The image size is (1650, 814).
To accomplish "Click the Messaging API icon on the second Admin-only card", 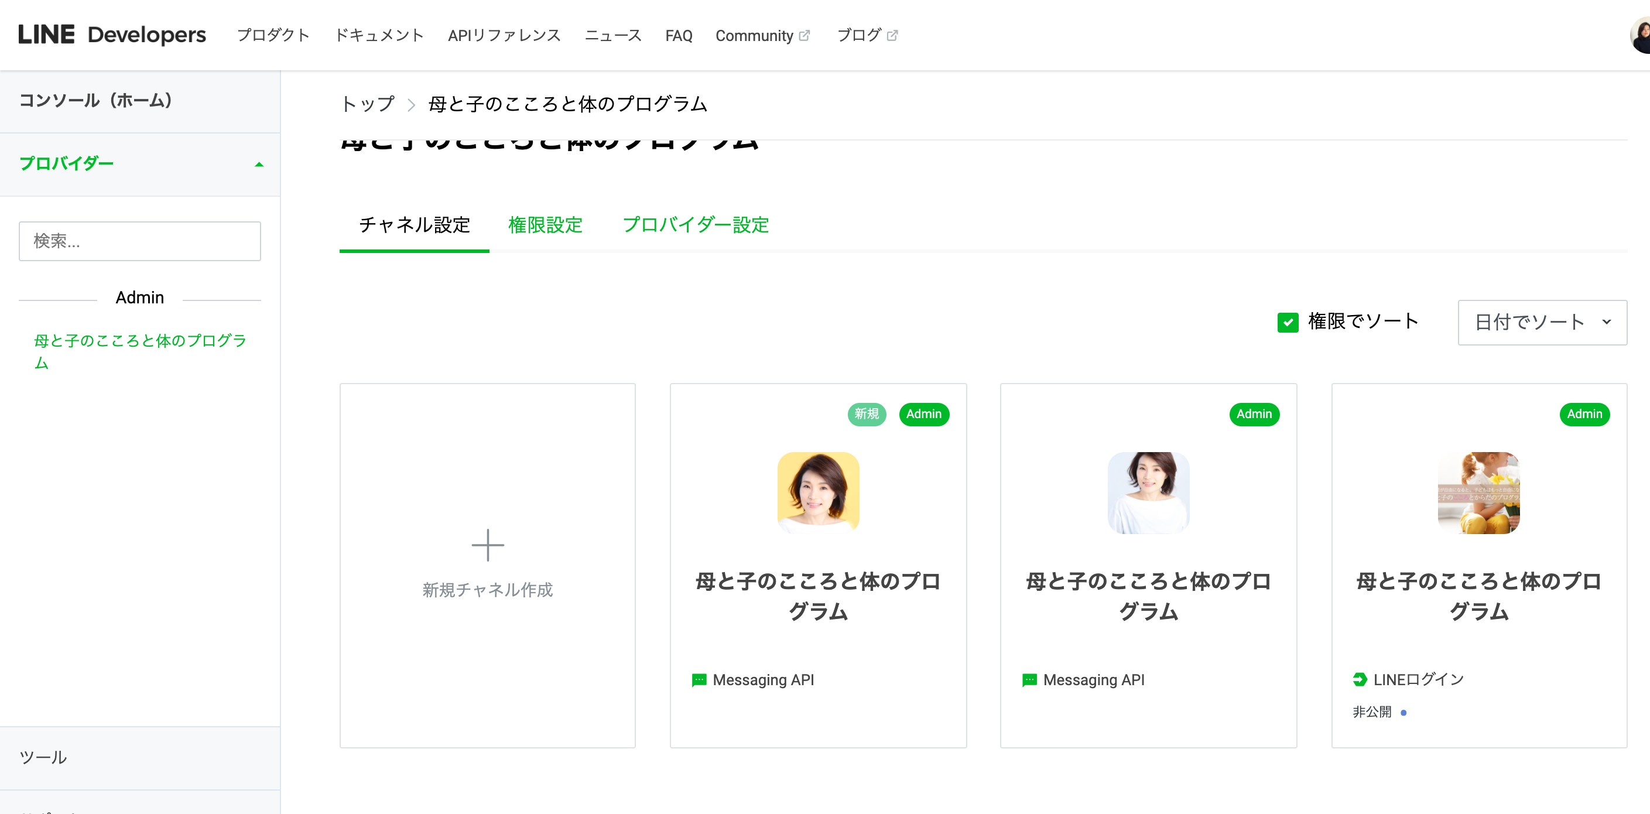I will [x=1029, y=680].
